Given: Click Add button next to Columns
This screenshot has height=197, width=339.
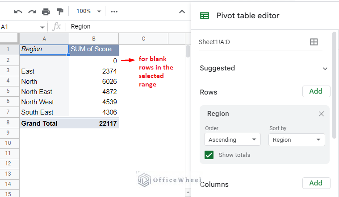Looking at the screenshot, I should 316,183.
